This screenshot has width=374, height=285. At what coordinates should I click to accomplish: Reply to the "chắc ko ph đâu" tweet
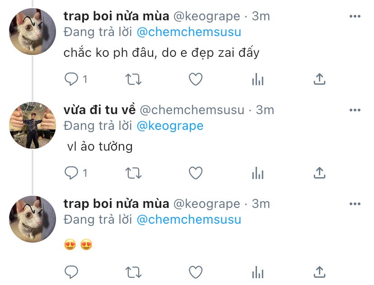(72, 80)
